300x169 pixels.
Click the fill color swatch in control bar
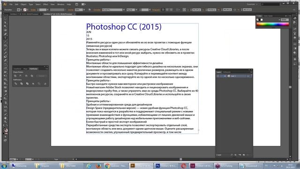[x=19, y=10]
